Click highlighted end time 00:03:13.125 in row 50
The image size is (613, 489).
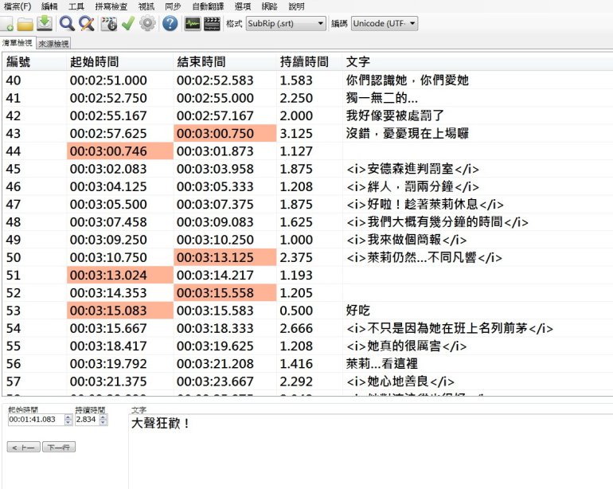[x=225, y=257]
